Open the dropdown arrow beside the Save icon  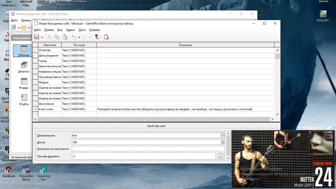(x=42, y=37)
